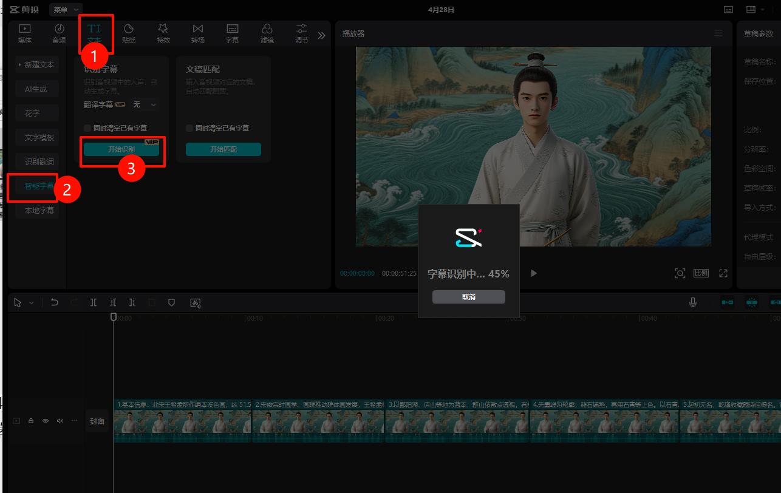Open the 字幕 captions tab
This screenshot has width=781, height=493.
232,33
